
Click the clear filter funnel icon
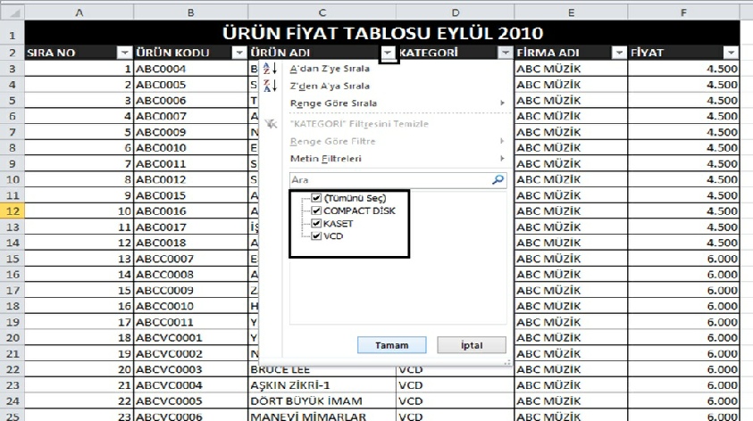coord(272,124)
